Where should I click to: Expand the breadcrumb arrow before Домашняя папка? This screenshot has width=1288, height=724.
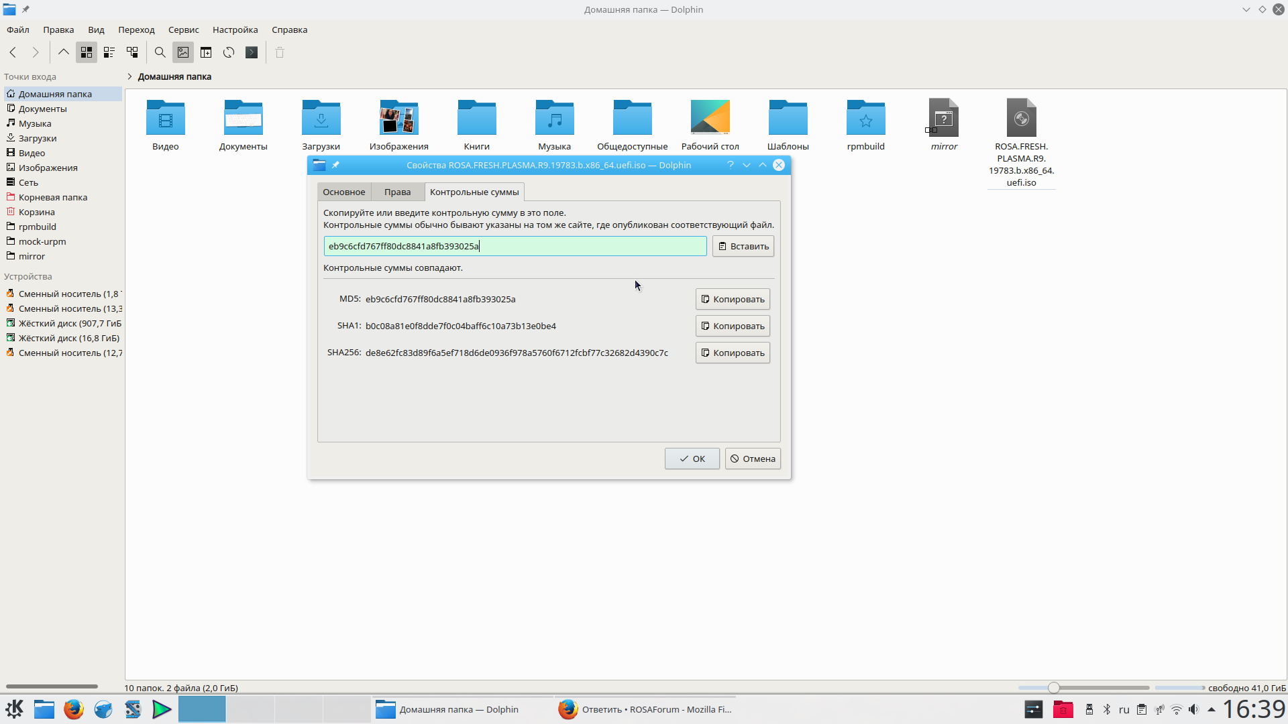129,76
